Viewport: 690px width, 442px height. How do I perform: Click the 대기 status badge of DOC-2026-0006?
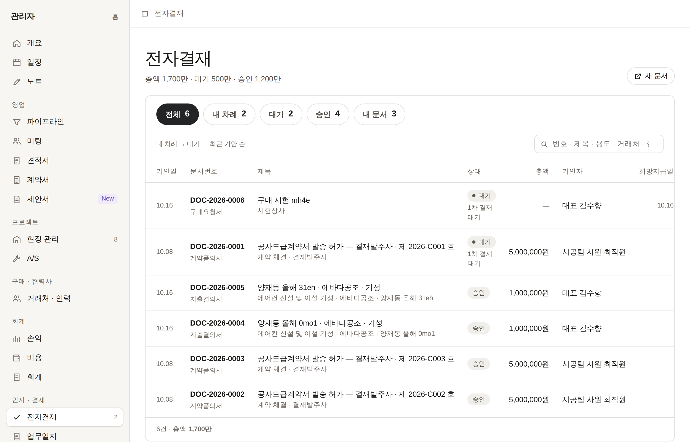coord(481,196)
